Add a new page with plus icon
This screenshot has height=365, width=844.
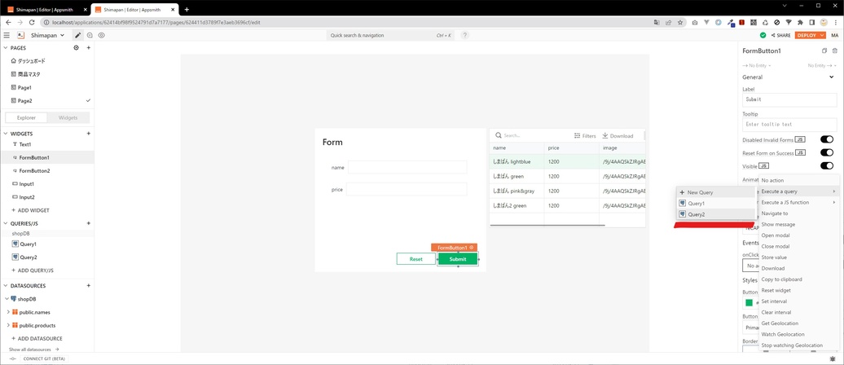(x=88, y=48)
